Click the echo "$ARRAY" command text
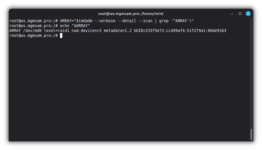The width and height of the screenshot is (262, 150). 75,26
